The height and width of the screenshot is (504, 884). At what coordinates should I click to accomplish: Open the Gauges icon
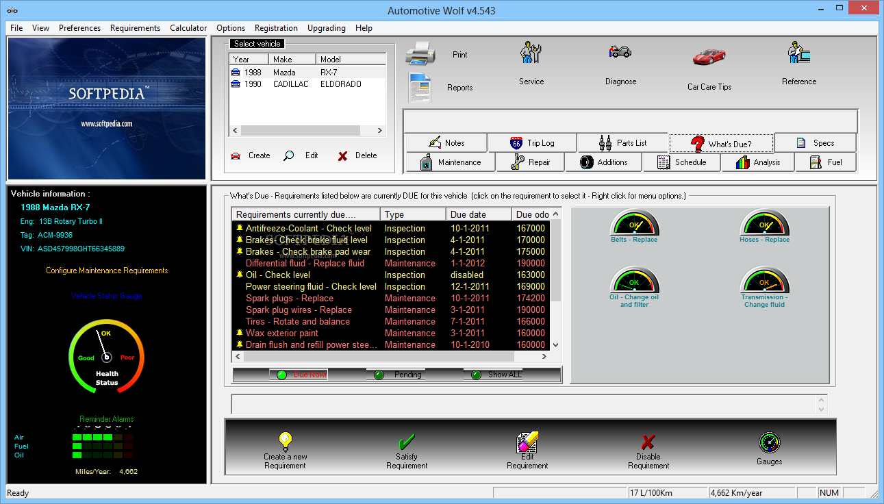[769, 443]
